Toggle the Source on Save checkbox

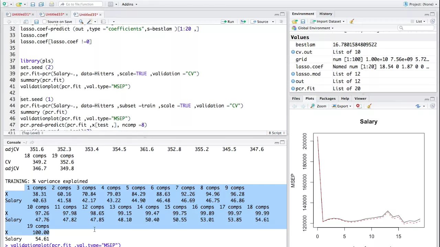pos(44,22)
